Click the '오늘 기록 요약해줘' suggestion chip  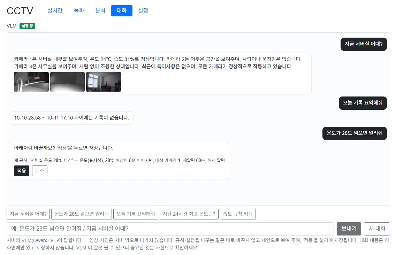tap(136, 214)
